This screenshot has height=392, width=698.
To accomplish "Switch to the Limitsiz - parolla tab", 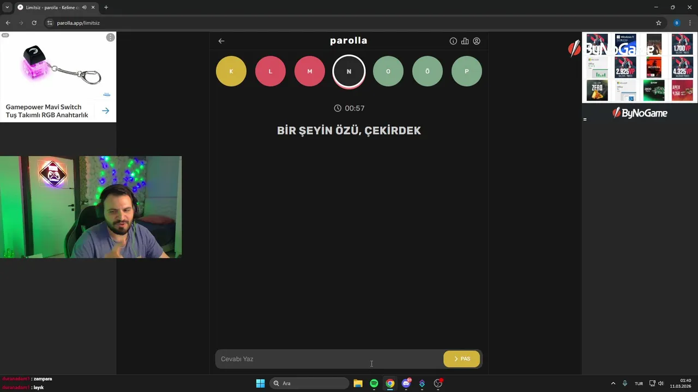I will point(52,7).
